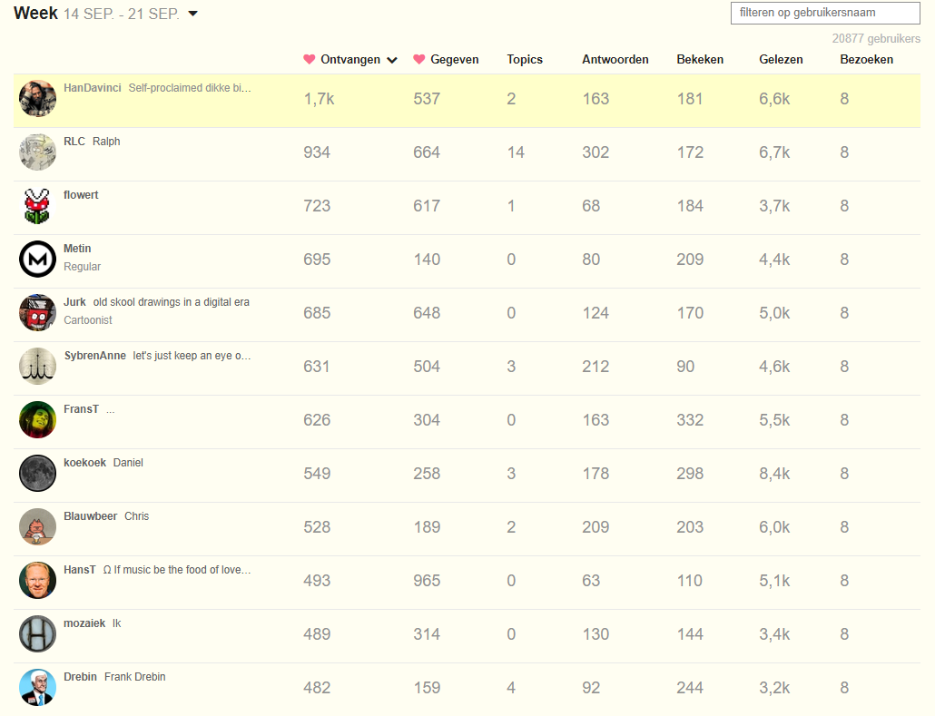Click mozaiek's H emblem avatar
Screen dimensions: 935x716
[37, 633]
